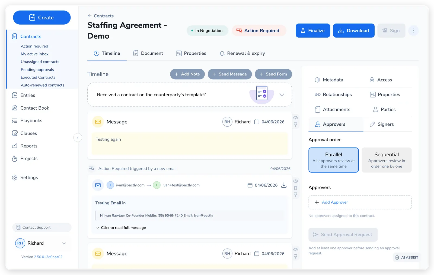434x275 pixels.
Task: Switch to the Timeline tab
Action: point(107,54)
